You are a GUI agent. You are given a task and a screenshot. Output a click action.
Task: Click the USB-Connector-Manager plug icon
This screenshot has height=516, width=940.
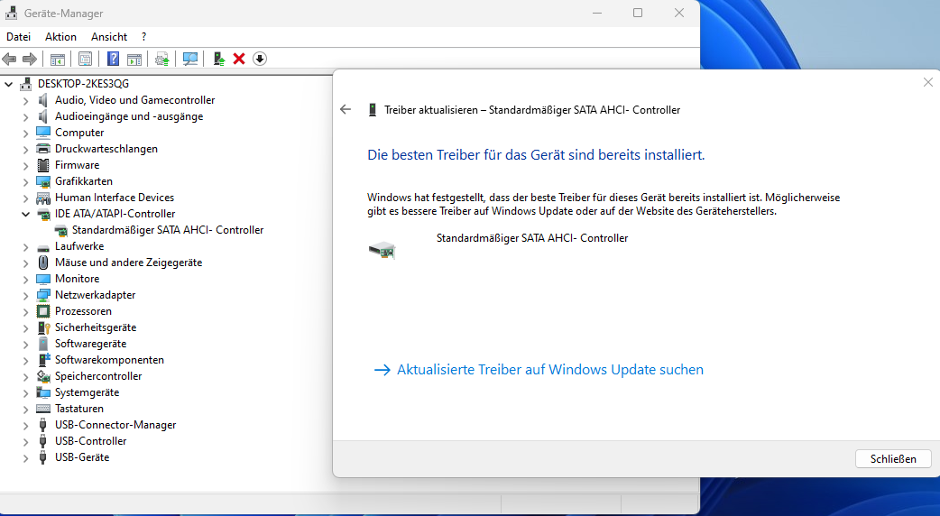click(42, 425)
